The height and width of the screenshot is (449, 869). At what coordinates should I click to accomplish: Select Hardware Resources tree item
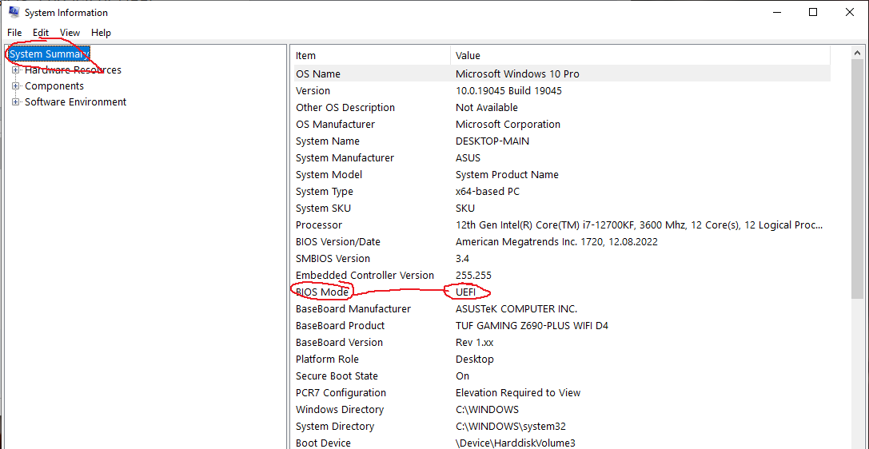pyautogui.click(x=74, y=70)
